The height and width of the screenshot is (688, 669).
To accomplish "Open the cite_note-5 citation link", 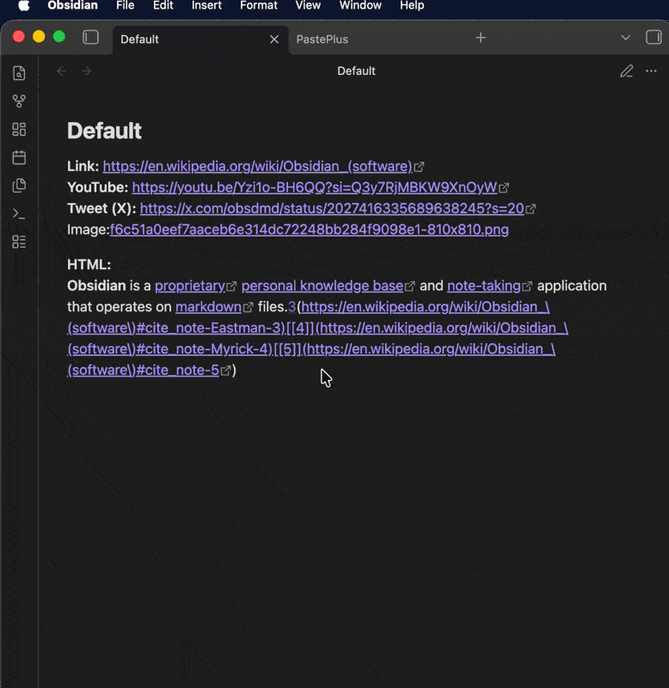I will (143, 371).
